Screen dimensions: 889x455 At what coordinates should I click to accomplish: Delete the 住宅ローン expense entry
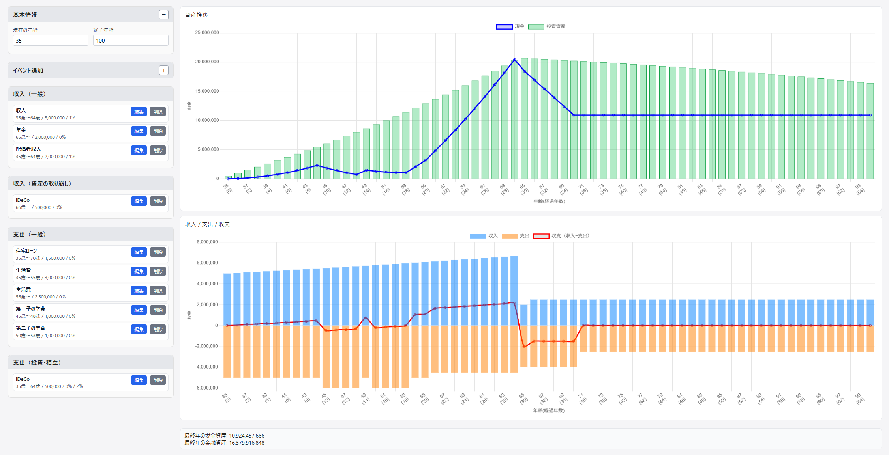tap(158, 252)
